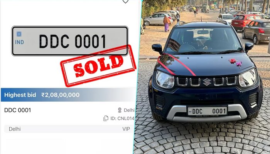Click the ₹2,08,00,000 bid amount

point(61,95)
